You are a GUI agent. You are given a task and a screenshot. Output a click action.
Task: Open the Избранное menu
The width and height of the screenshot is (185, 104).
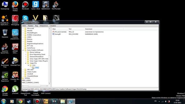pos(44,26)
